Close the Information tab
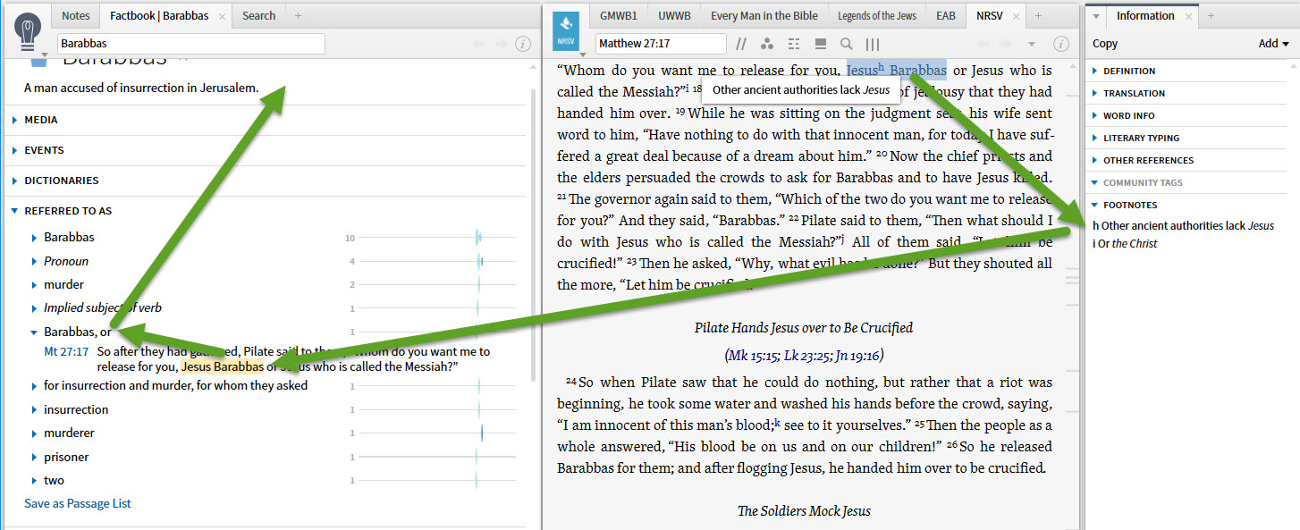The width and height of the screenshot is (1300, 530). [1188, 16]
